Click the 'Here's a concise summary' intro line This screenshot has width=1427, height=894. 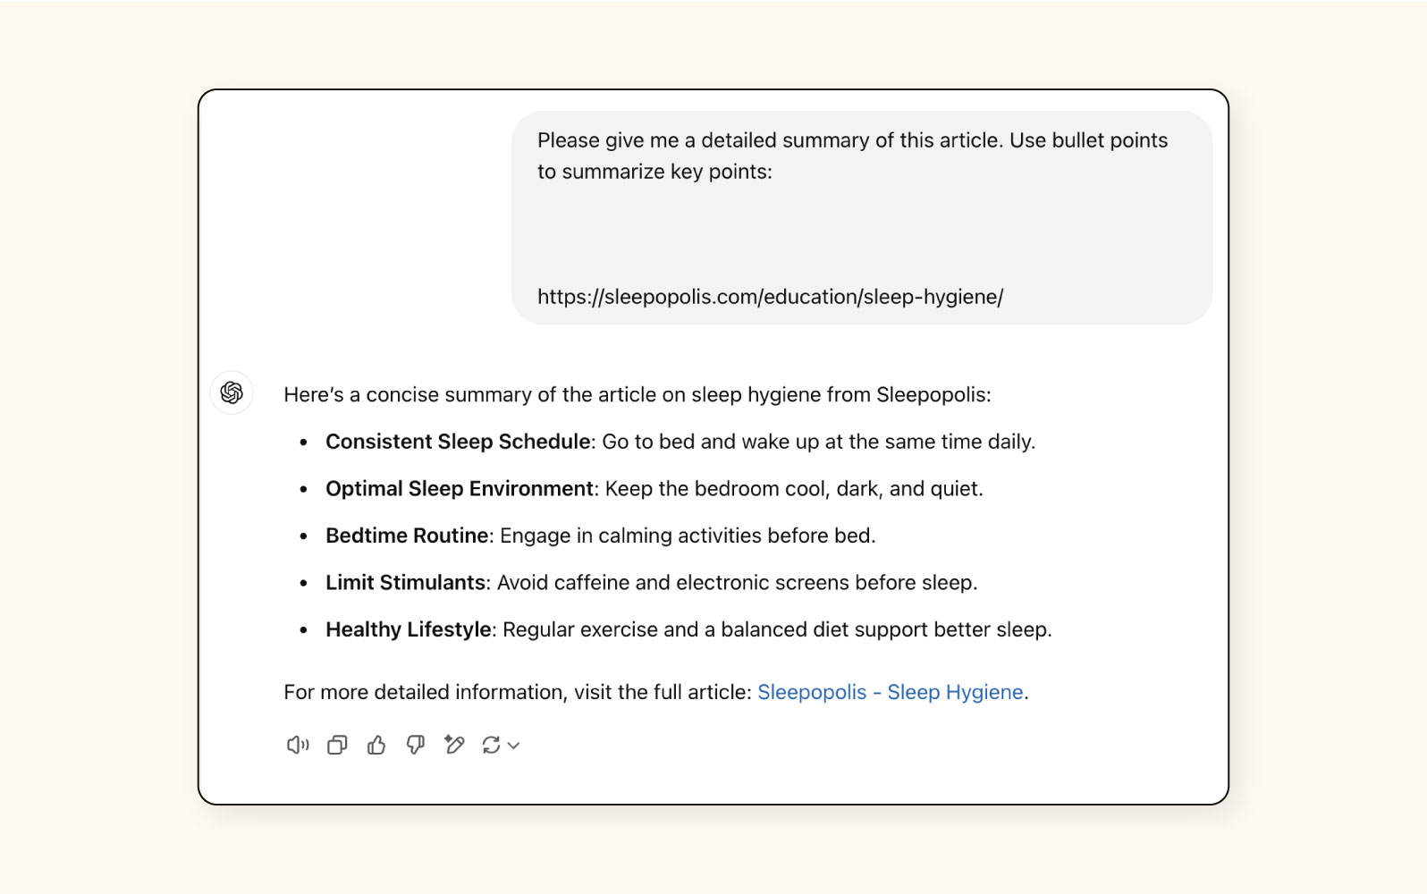638,395
